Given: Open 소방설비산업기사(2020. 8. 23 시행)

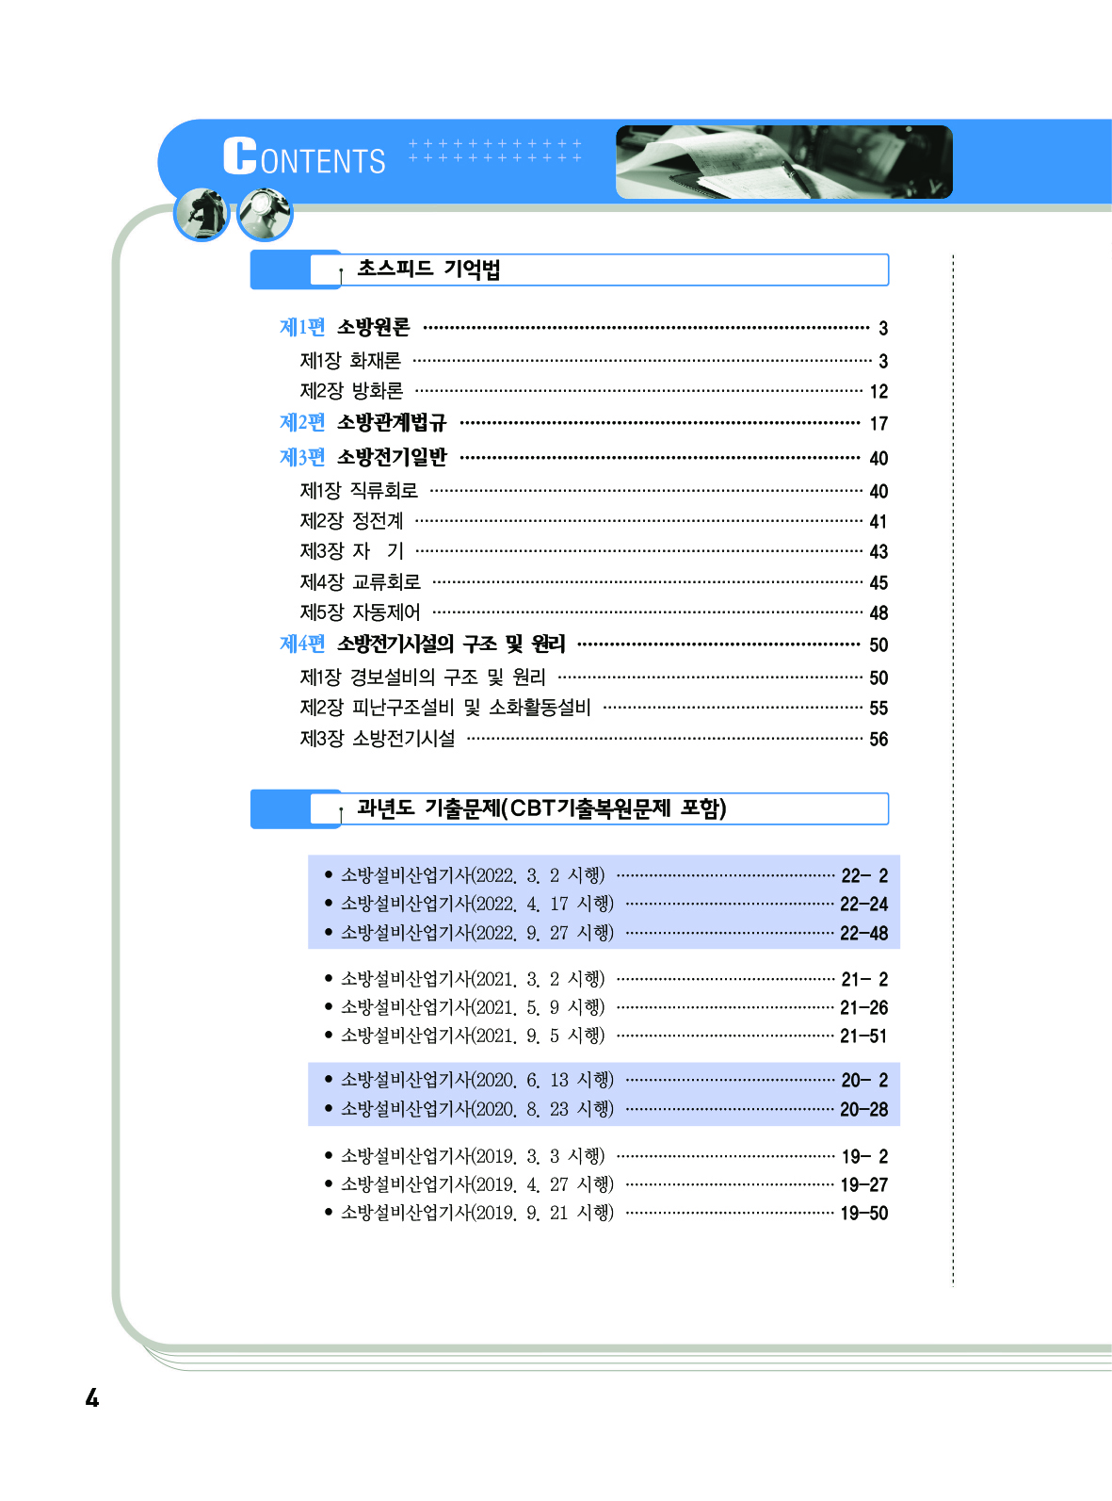Looking at the screenshot, I should (605, 1109).
